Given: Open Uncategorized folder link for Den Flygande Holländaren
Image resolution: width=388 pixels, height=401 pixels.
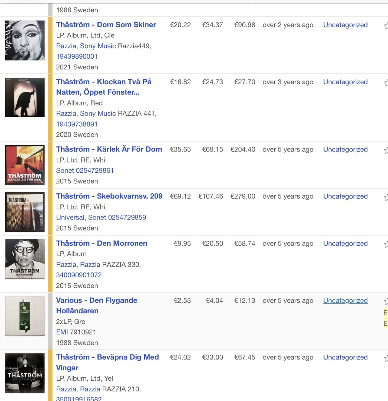Looking at the screenshot, I should [345, 300].
